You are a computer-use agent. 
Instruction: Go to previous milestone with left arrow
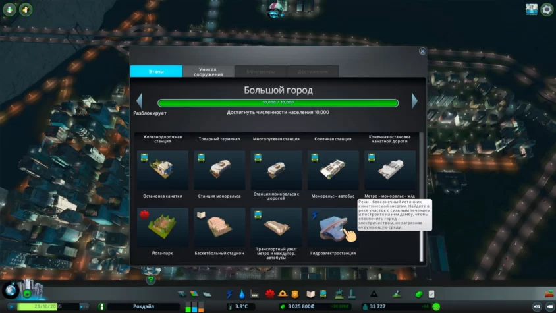pyautogui.click(x=140, y=101)
